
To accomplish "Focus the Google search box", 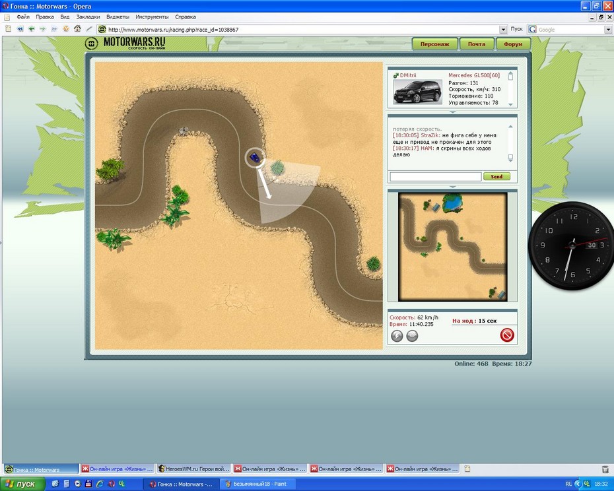I will click(x=570, y=29).
